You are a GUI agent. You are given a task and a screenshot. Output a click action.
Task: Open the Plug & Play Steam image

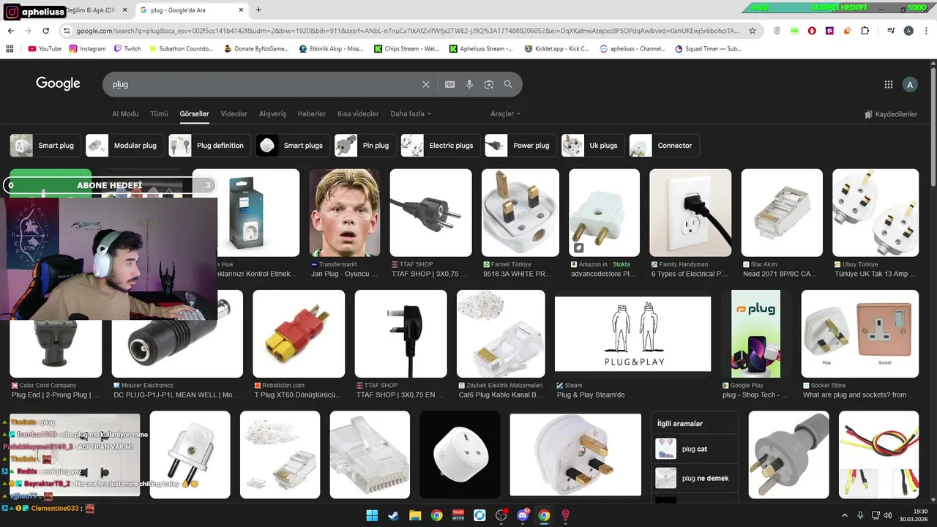[632, 333]
